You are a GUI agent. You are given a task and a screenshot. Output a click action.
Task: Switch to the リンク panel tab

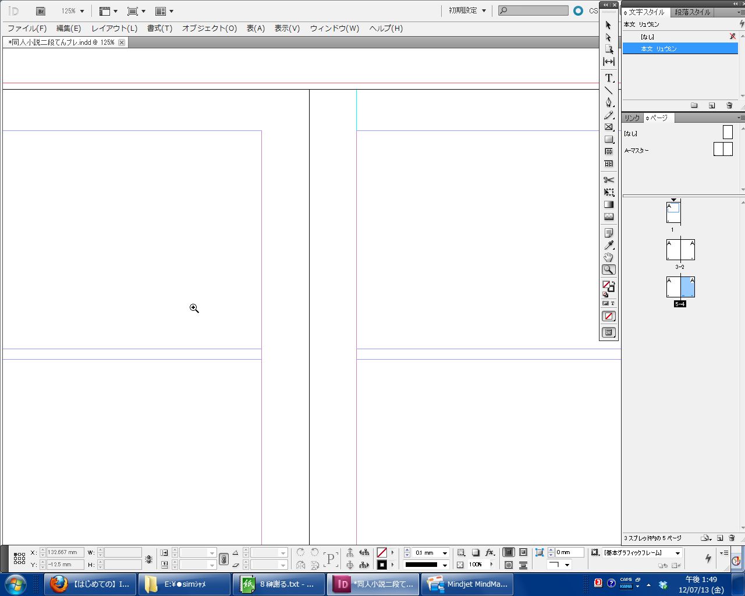[x=632, y=118]
